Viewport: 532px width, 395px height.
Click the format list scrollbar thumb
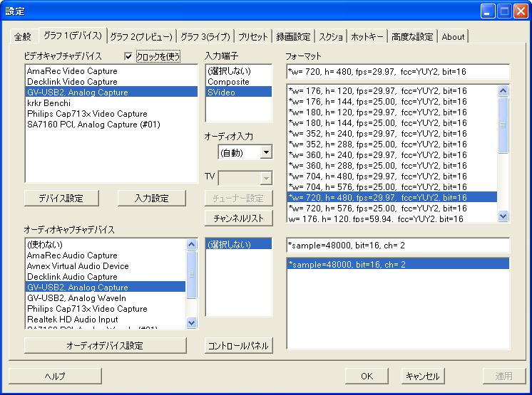[x=503, y=125]
